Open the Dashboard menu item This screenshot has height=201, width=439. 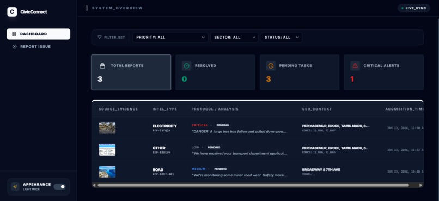pos(38,34)
